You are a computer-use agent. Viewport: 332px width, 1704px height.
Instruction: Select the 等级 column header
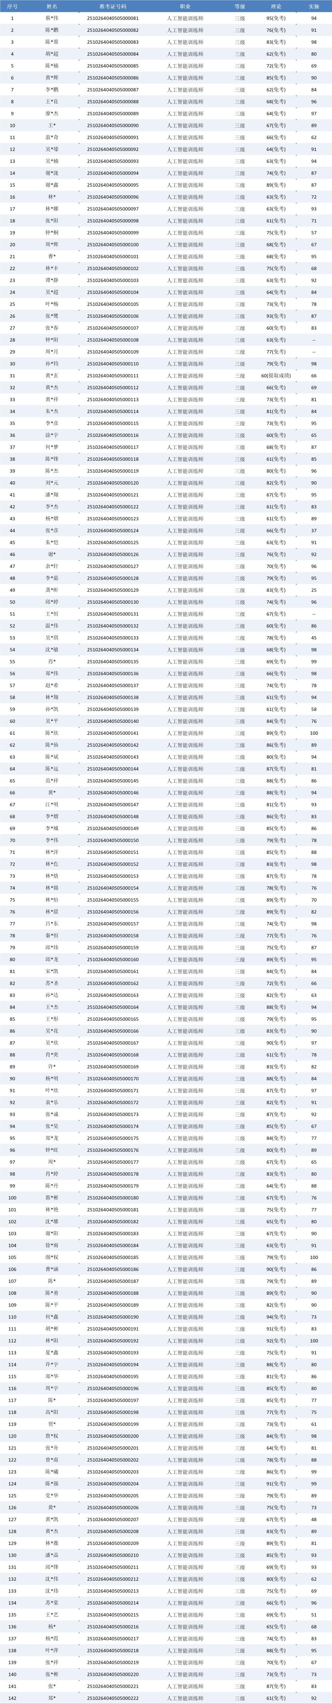click(239, 6)
